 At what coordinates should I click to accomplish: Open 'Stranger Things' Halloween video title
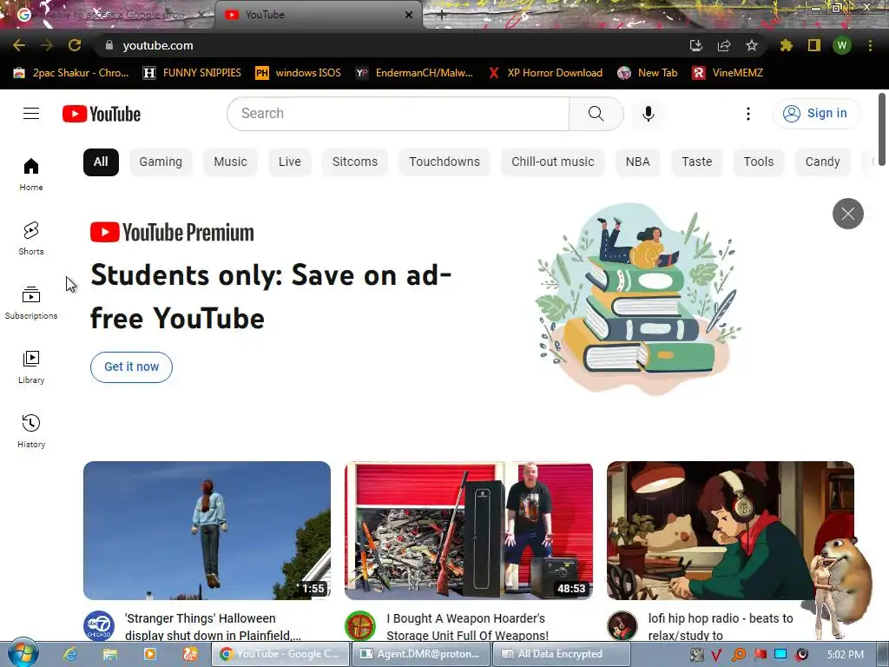click(214, 627)
